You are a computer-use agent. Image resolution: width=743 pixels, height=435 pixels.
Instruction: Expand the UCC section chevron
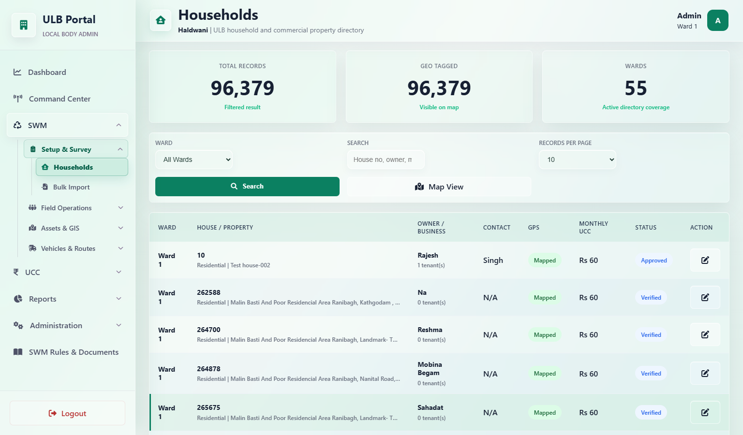tap(119, 272)
